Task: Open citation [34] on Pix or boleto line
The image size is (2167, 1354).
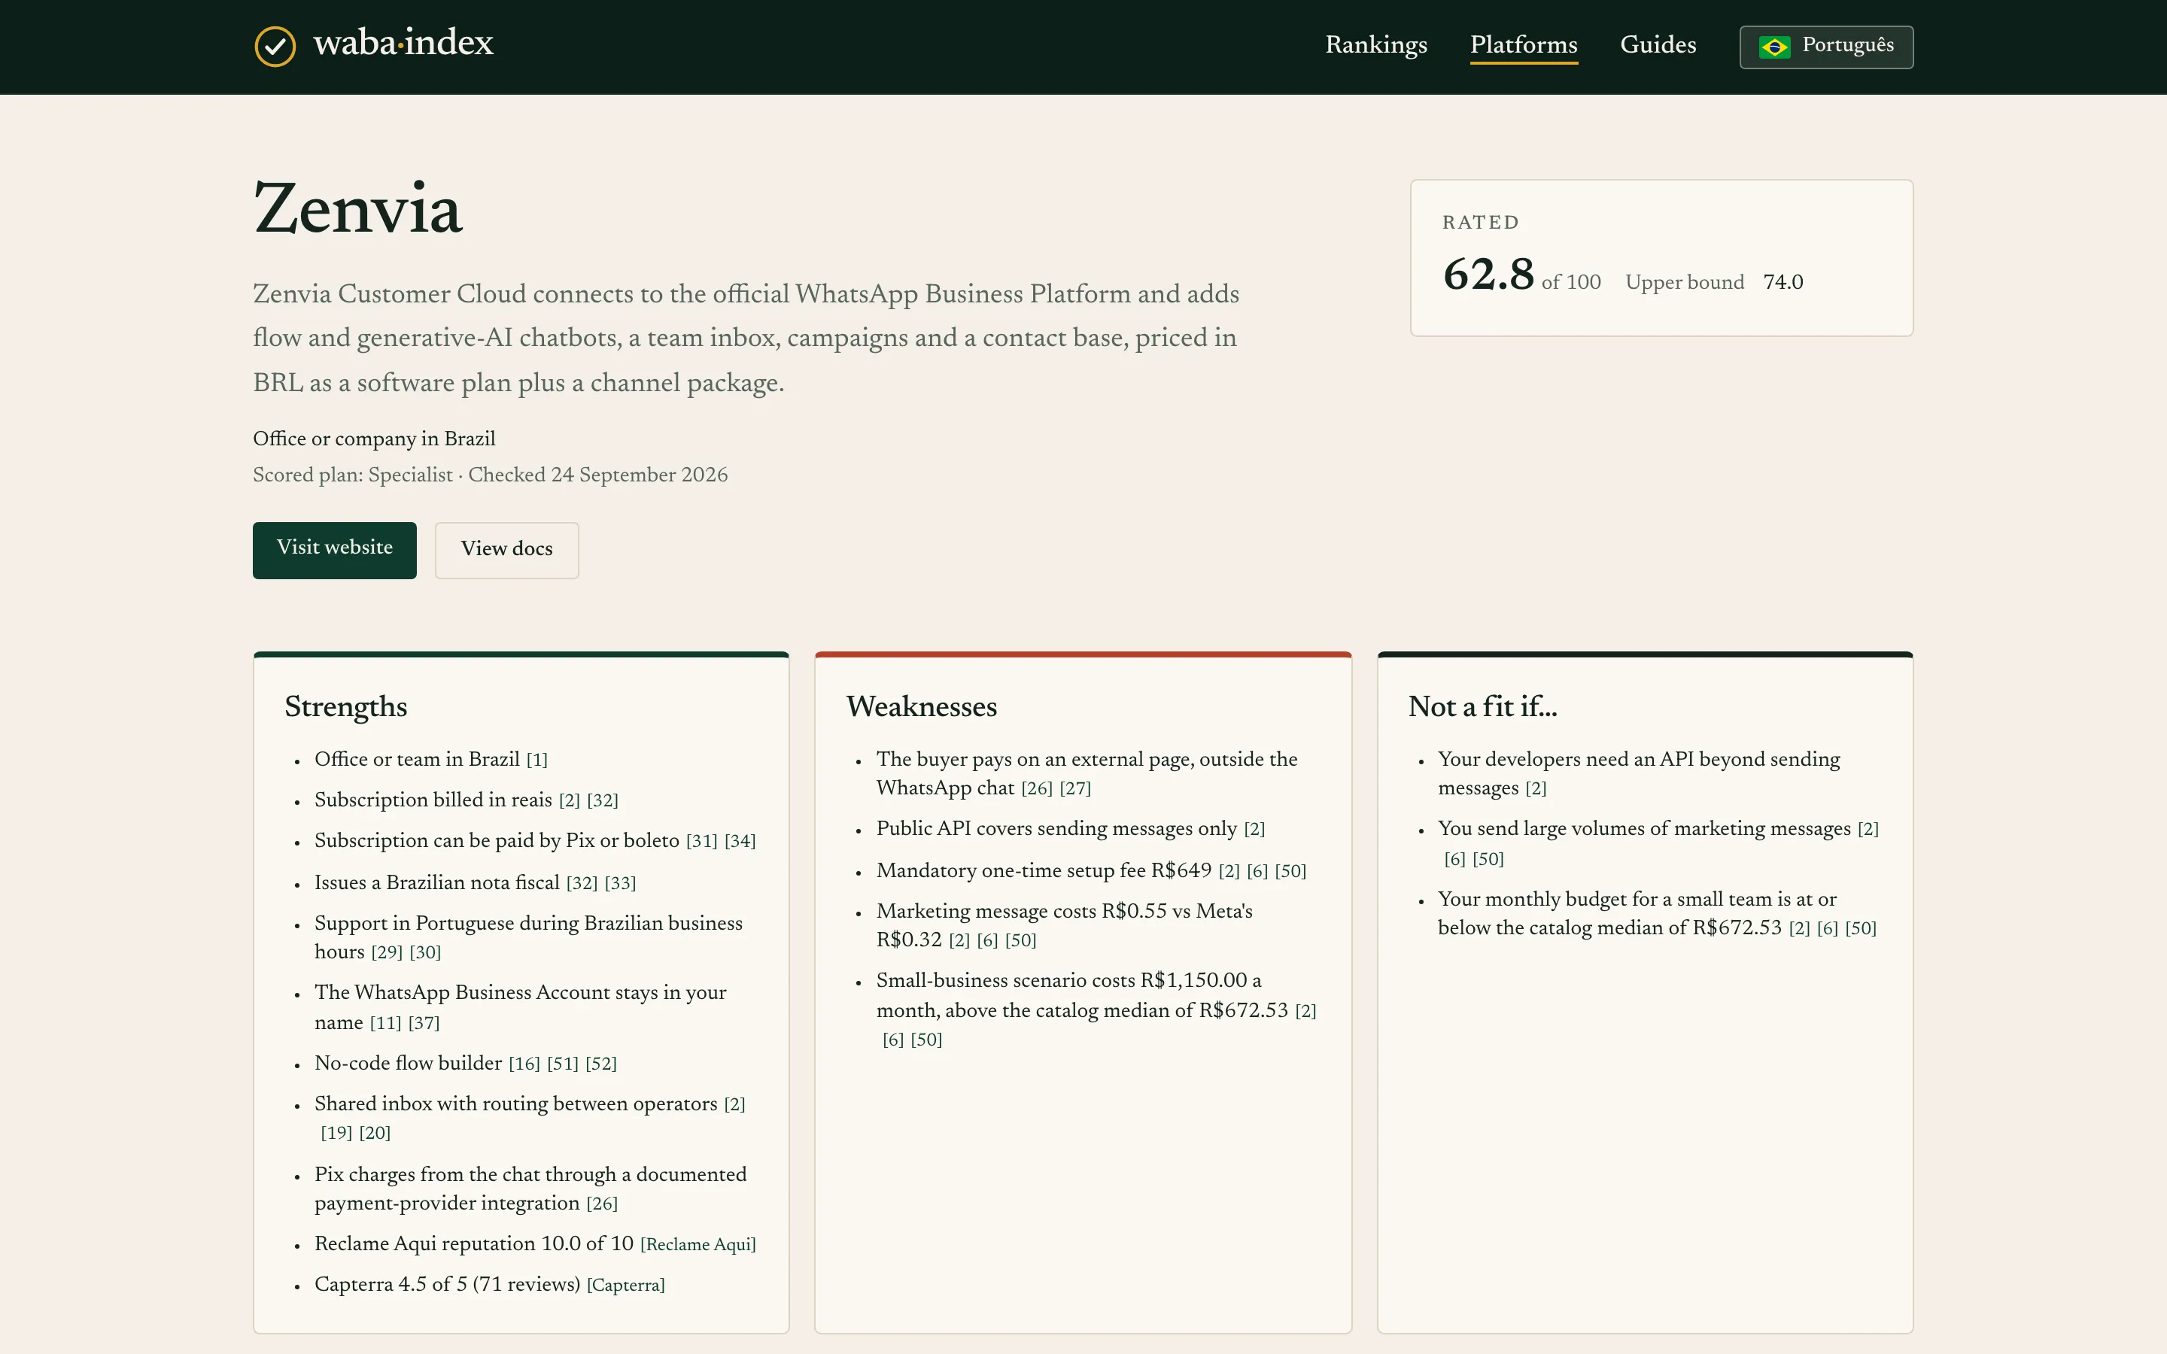Action: tap(740, 841)
